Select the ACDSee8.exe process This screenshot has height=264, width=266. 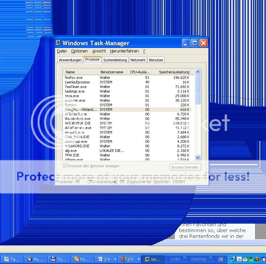127,114
